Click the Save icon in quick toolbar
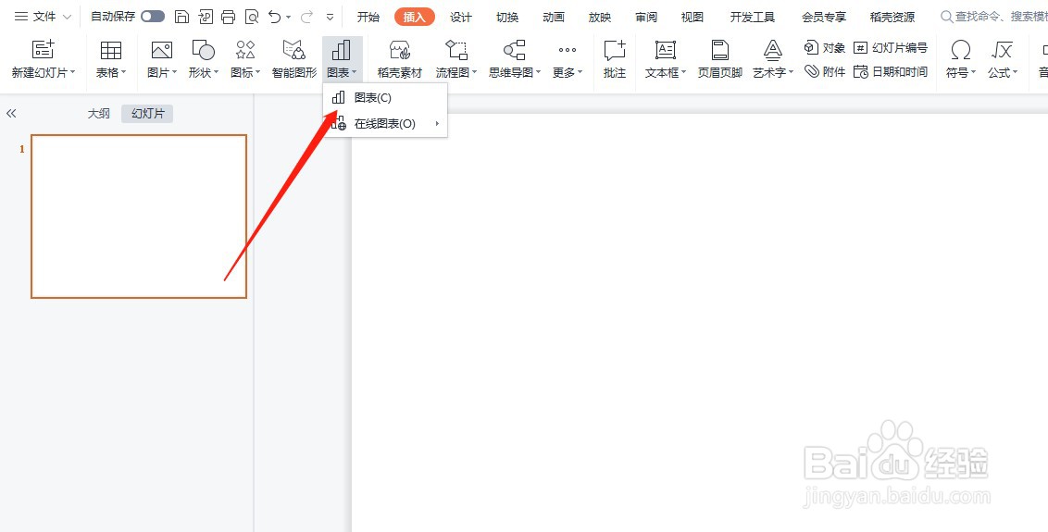 [181, 17]
